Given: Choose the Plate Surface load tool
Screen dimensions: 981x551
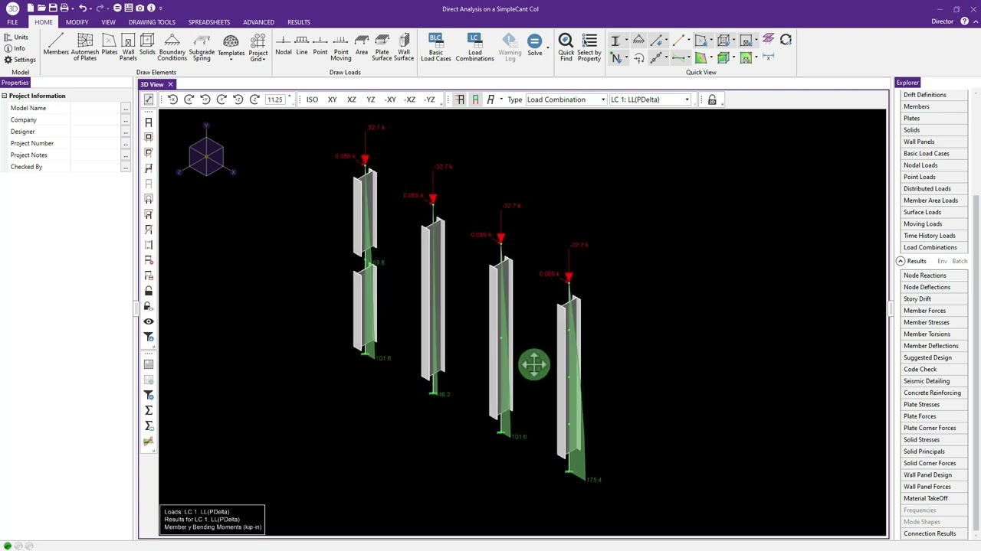Looking at the screenshot, I should [x=382, y=47].
